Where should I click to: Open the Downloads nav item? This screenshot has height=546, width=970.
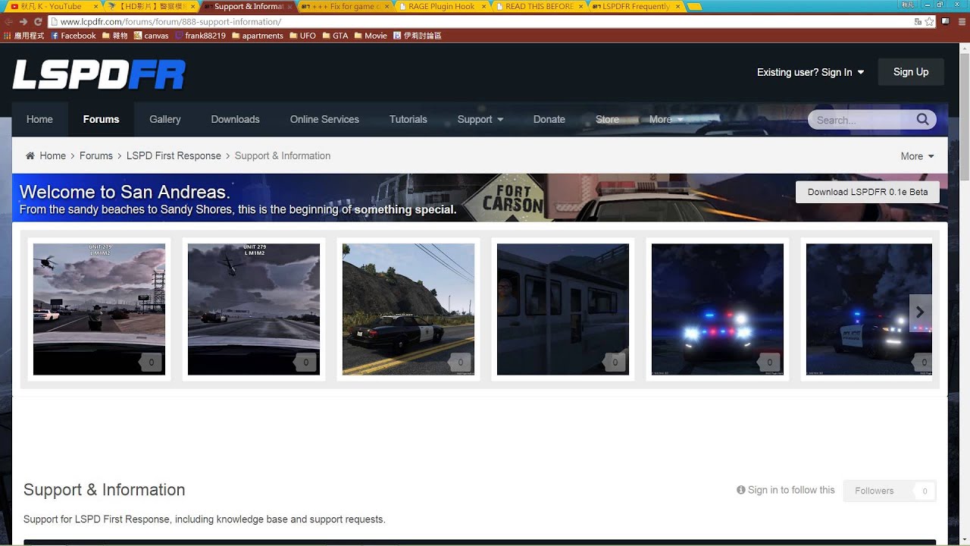click(235, 119)
